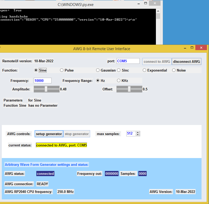The width and height of the screenshot is (209, 204).
Task: Select the Sine function radio button
Action: (36, 70)
